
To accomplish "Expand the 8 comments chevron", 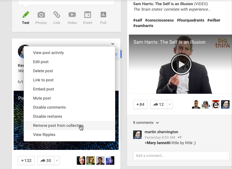I will tap(157, 123).
